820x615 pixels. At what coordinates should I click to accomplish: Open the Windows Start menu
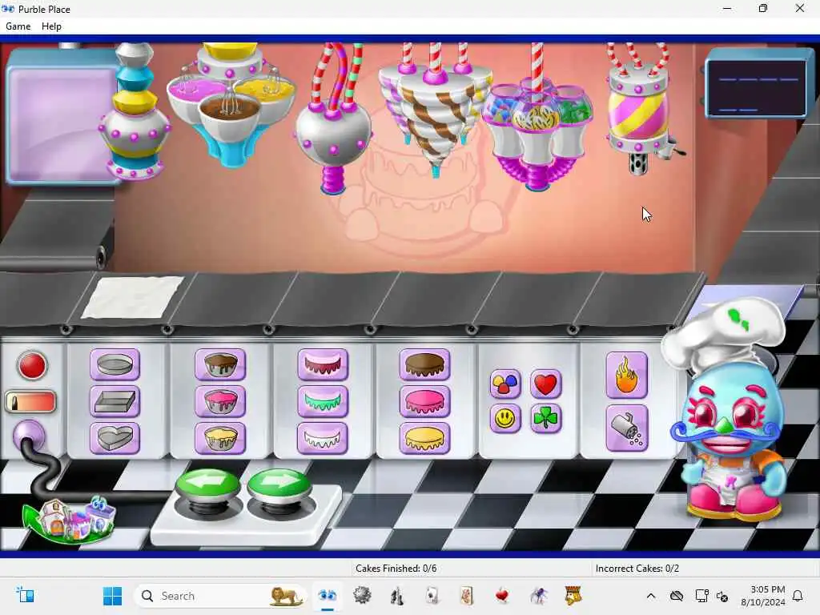[112, 596]
